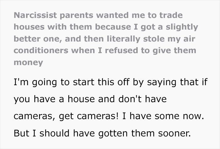The image size is (220, 149).
Task: Click the word "Narcissist" in the gray title
Action: tap(35, 15)
